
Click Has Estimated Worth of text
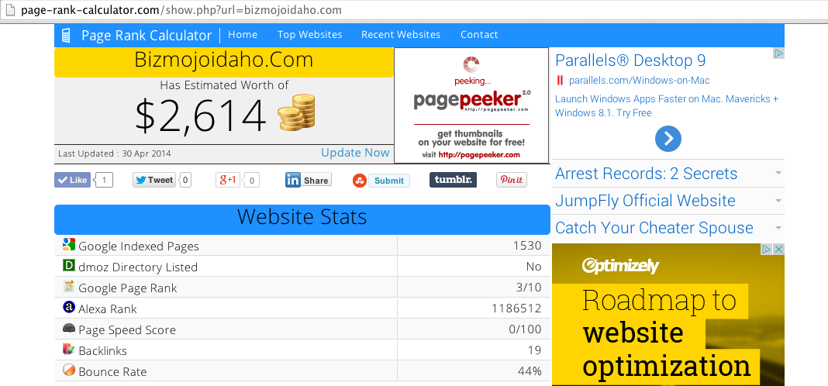click(224, 84)
